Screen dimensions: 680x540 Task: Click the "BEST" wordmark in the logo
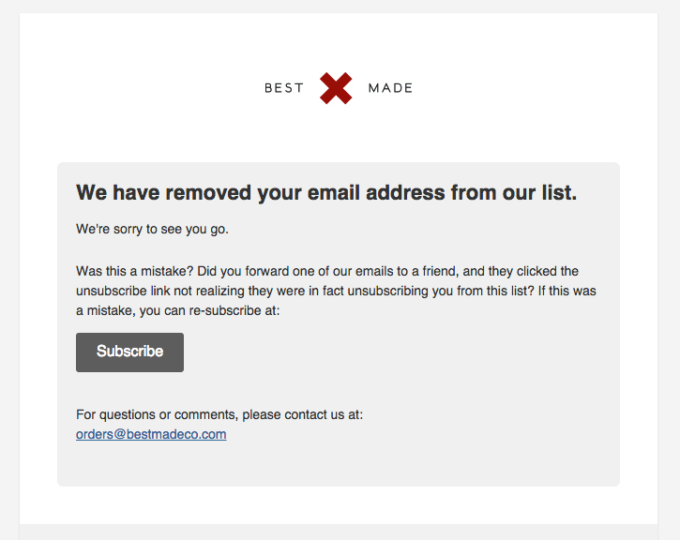284,88
